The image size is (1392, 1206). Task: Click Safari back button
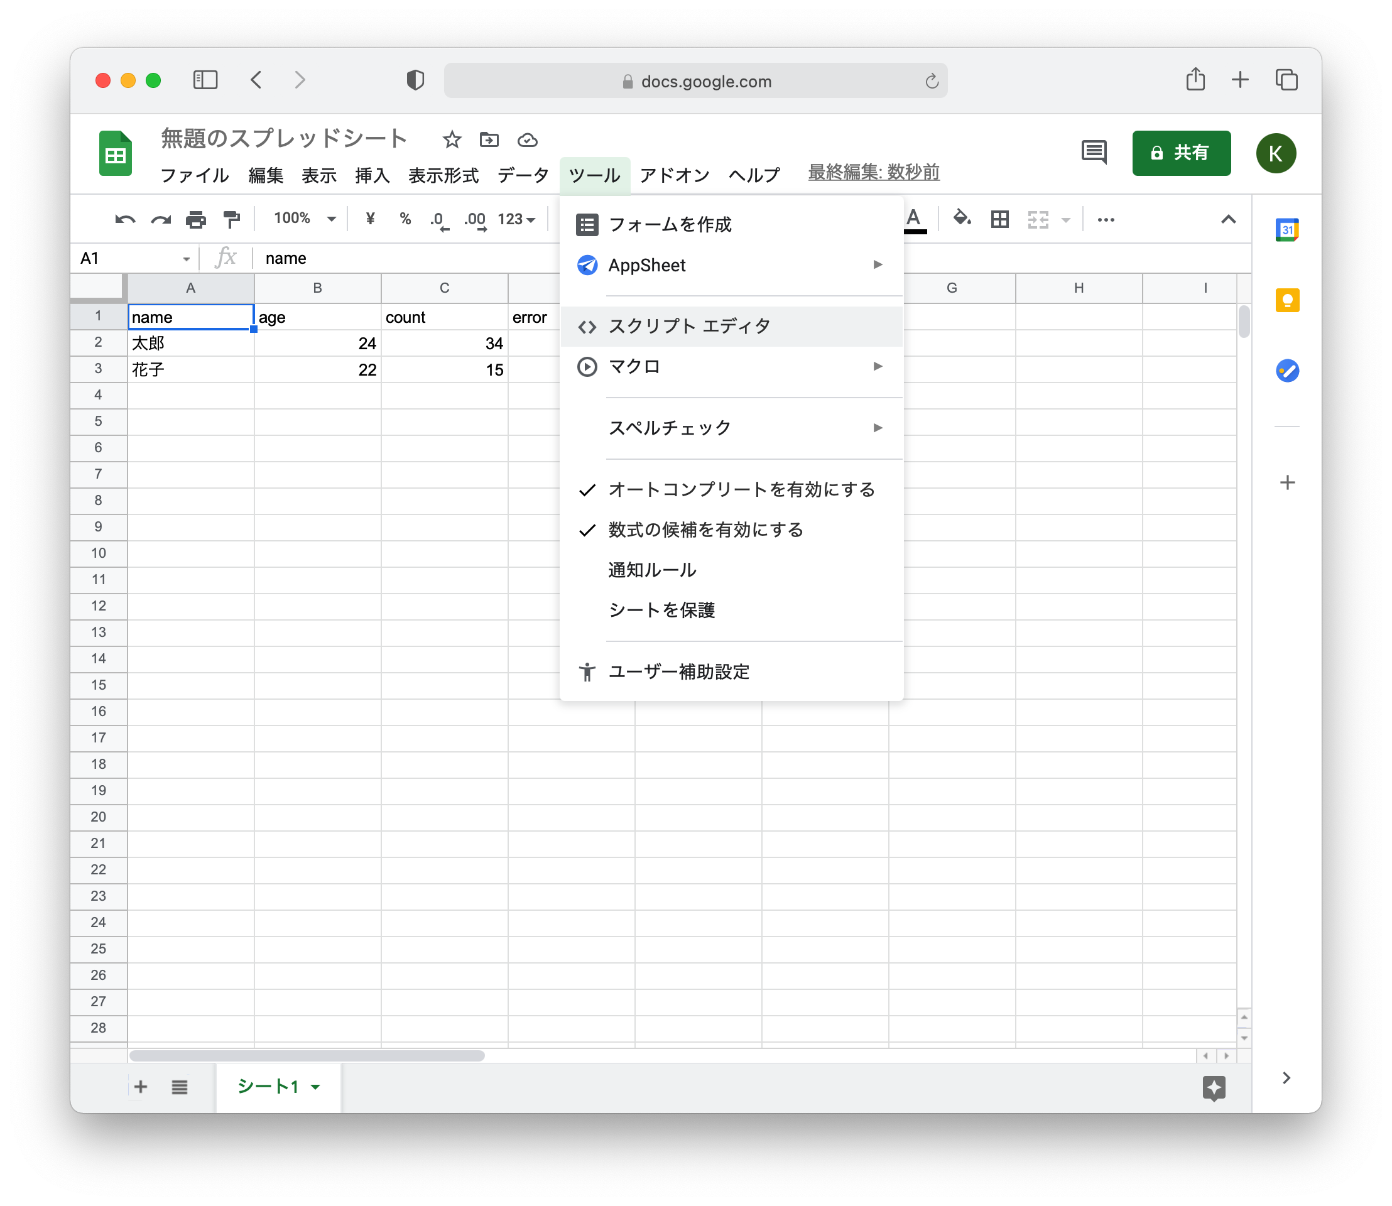pyautogui.click(x=256, y=80)
